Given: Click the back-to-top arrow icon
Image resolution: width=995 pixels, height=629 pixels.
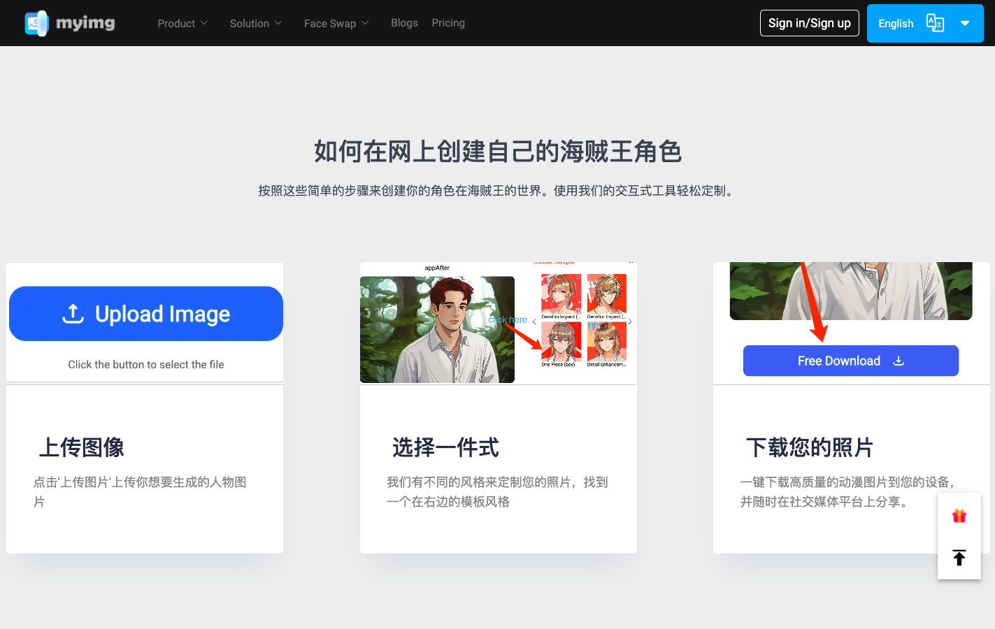Looking at the screenshot, I should pos(959,557).
